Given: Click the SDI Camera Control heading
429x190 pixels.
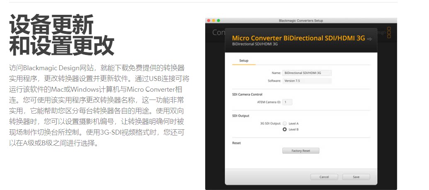Looking at the screenshot, I should pyautogui.click(x=247, y=94).
